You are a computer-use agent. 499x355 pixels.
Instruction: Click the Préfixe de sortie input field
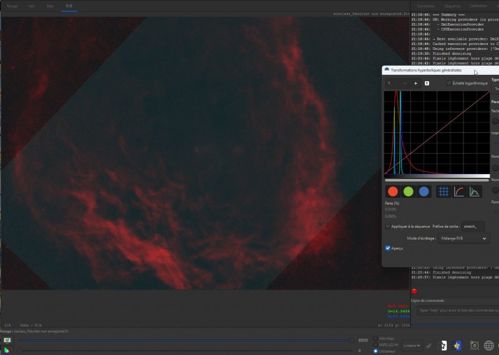click(473, 226)
